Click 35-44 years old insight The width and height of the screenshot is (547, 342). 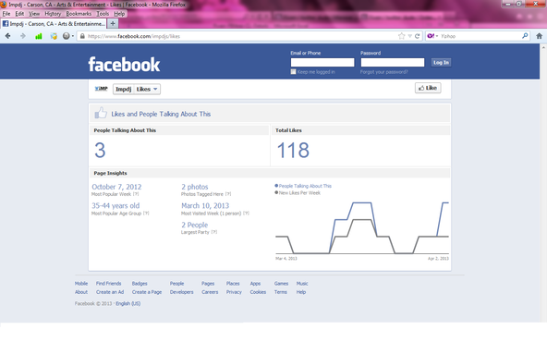pyautogui.click(x=115, y=205)
